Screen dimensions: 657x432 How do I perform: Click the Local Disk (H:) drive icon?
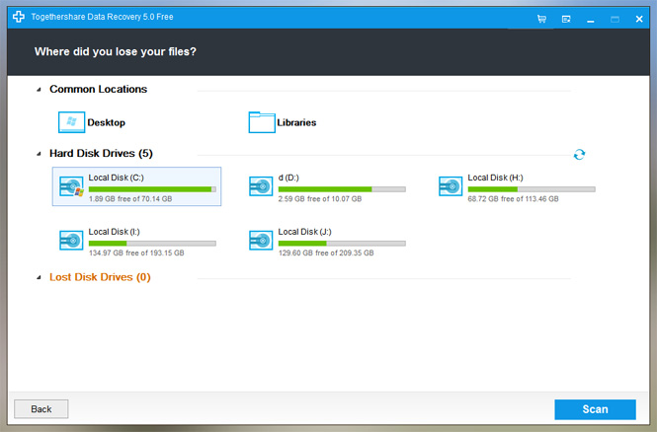451,186
